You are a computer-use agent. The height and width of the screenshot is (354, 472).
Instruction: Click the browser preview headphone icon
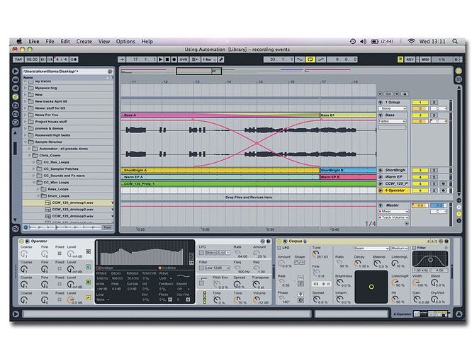click(x=26, y=227)
